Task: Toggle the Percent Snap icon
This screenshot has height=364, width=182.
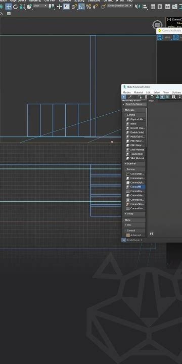Action: click(88, 7)
